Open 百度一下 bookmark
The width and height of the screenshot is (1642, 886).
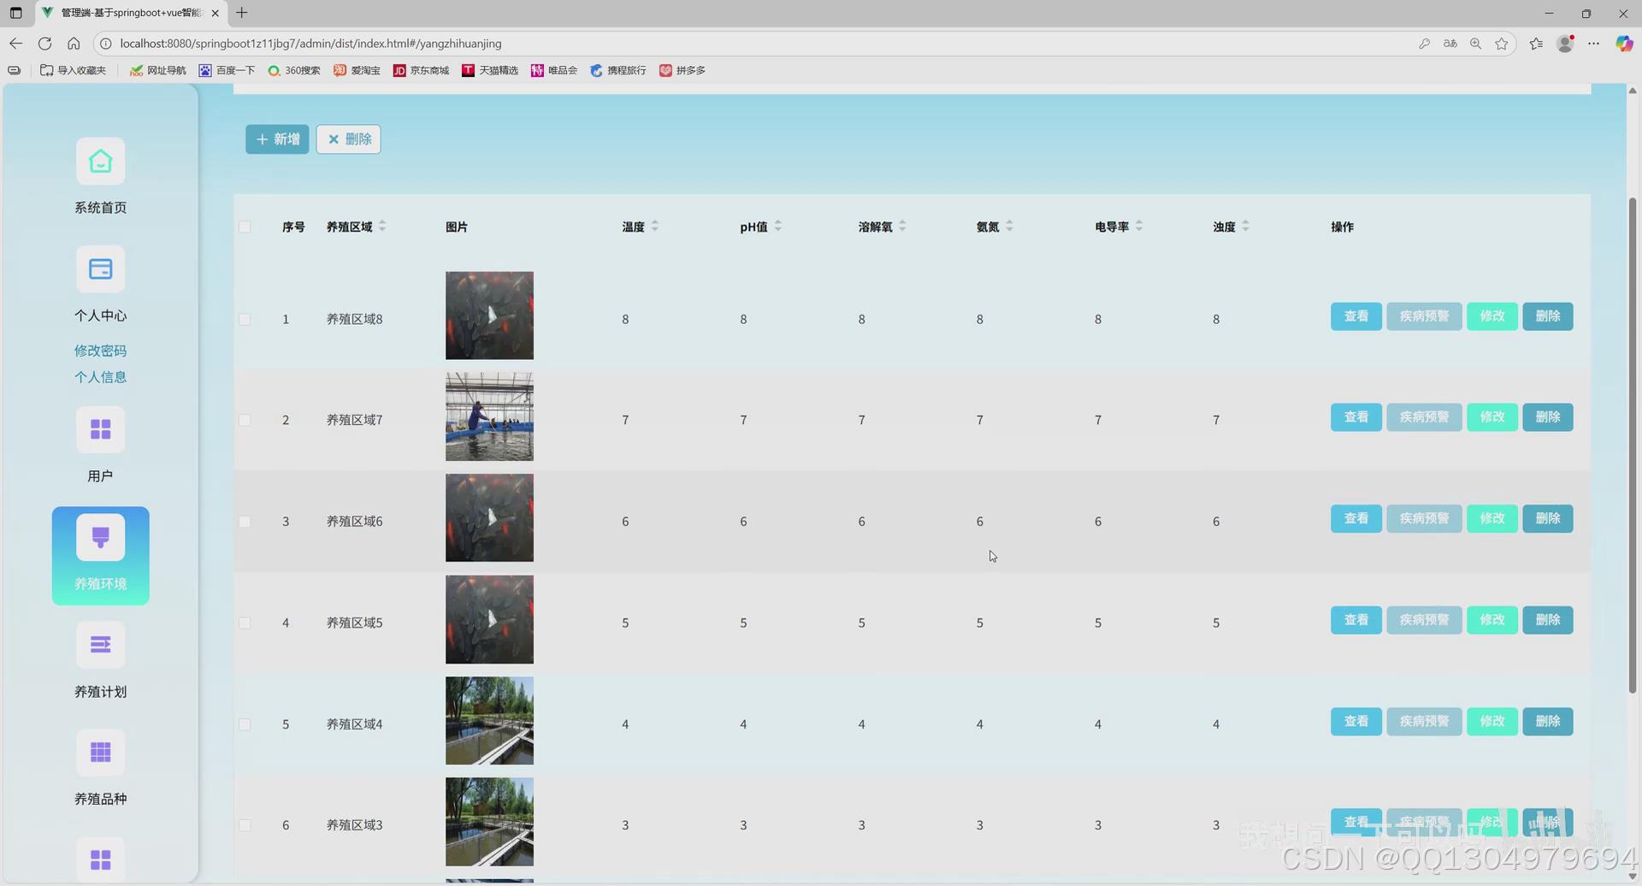click(227, 70)
